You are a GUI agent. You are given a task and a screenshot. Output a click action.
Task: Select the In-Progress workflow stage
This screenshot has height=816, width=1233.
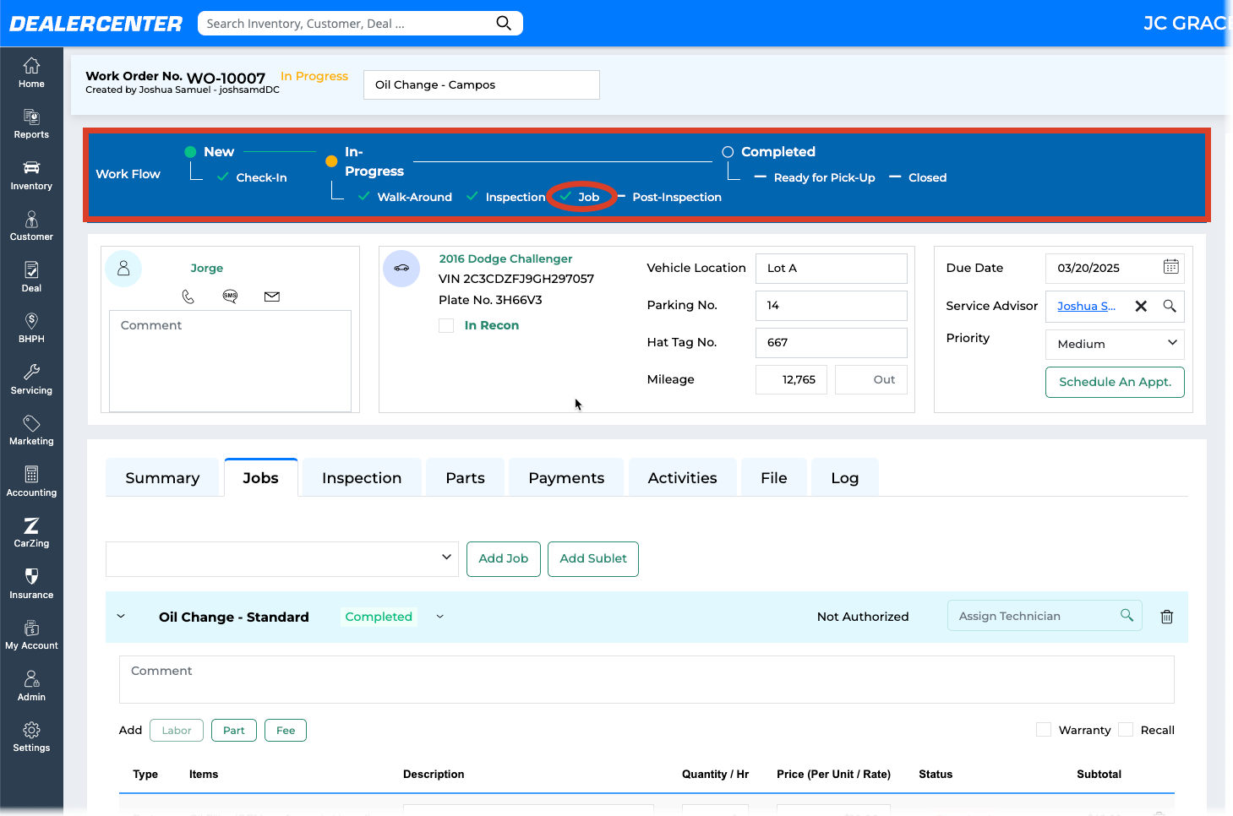[331, 161]
